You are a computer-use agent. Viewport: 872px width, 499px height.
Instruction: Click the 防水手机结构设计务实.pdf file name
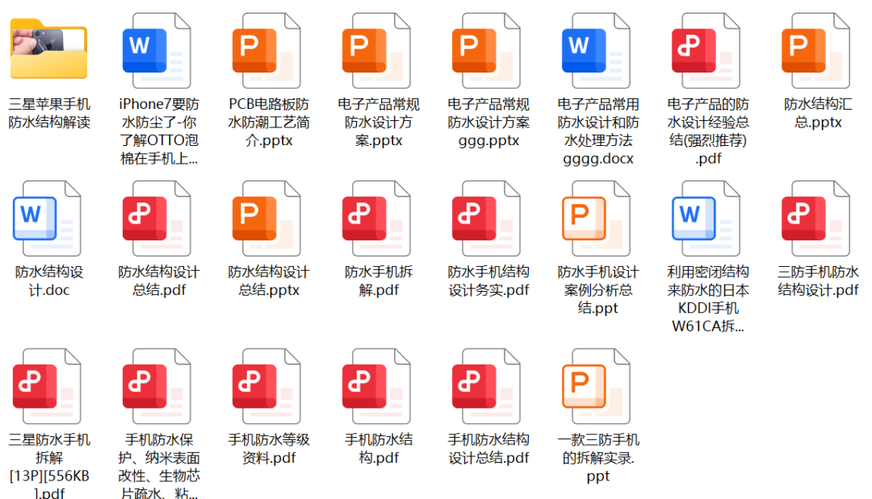[488, 281]
